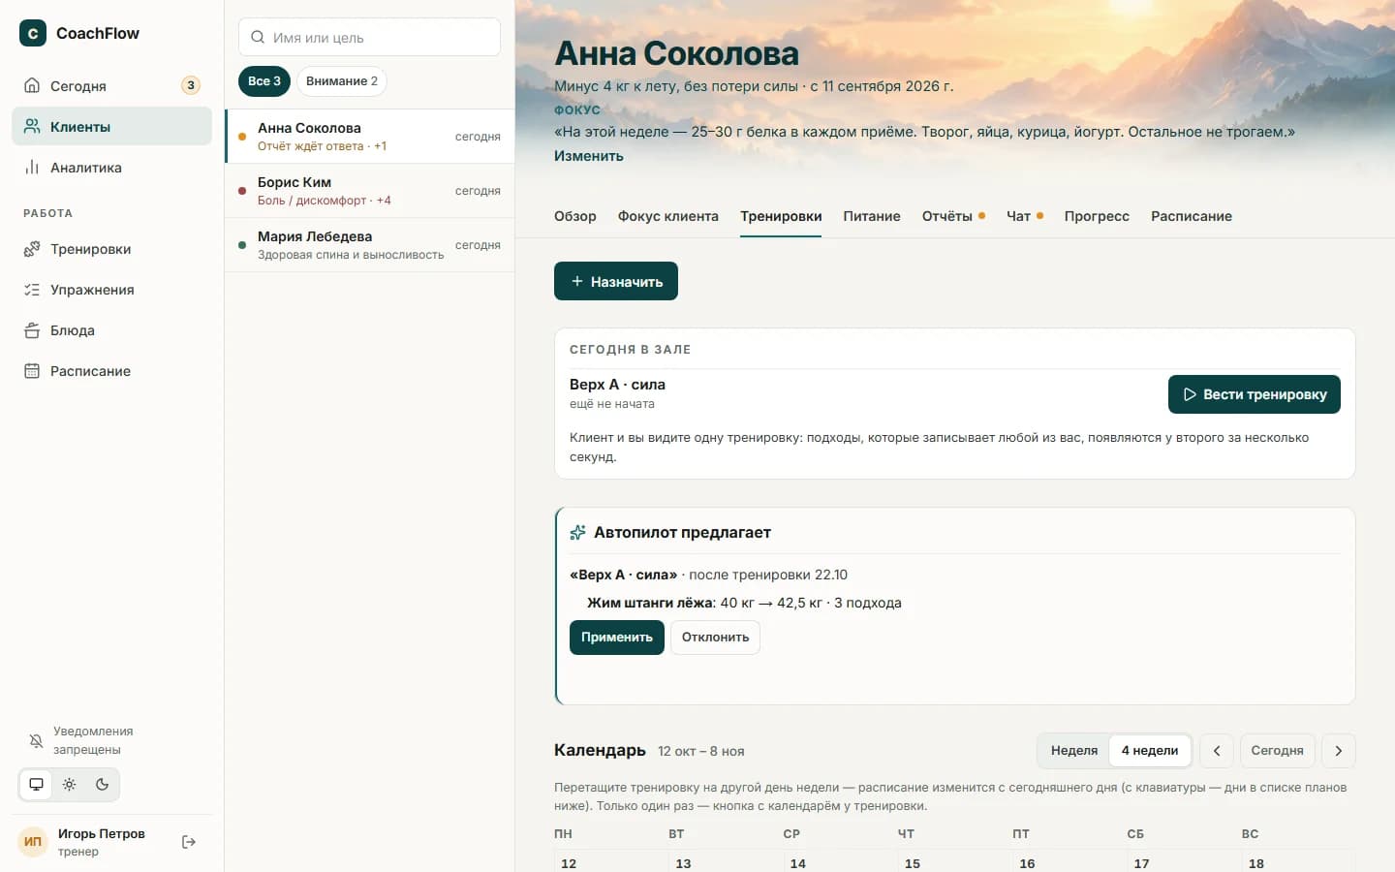Click the Расписание calendar icon in sidebar
1395x872 pixels.
coord(32,370)
